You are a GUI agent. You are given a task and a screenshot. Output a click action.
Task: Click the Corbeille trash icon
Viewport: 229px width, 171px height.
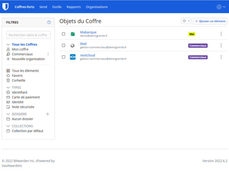click(8, 80)
